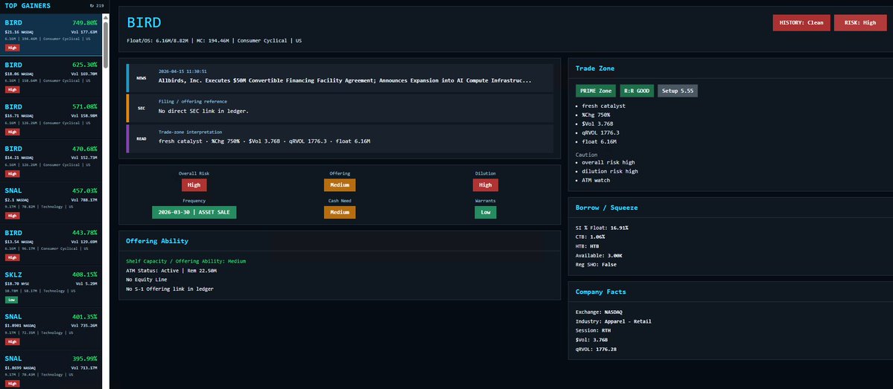Click the 'No Equity Line' text
This screenshot has height=389, width=893.
click(147, 280)
